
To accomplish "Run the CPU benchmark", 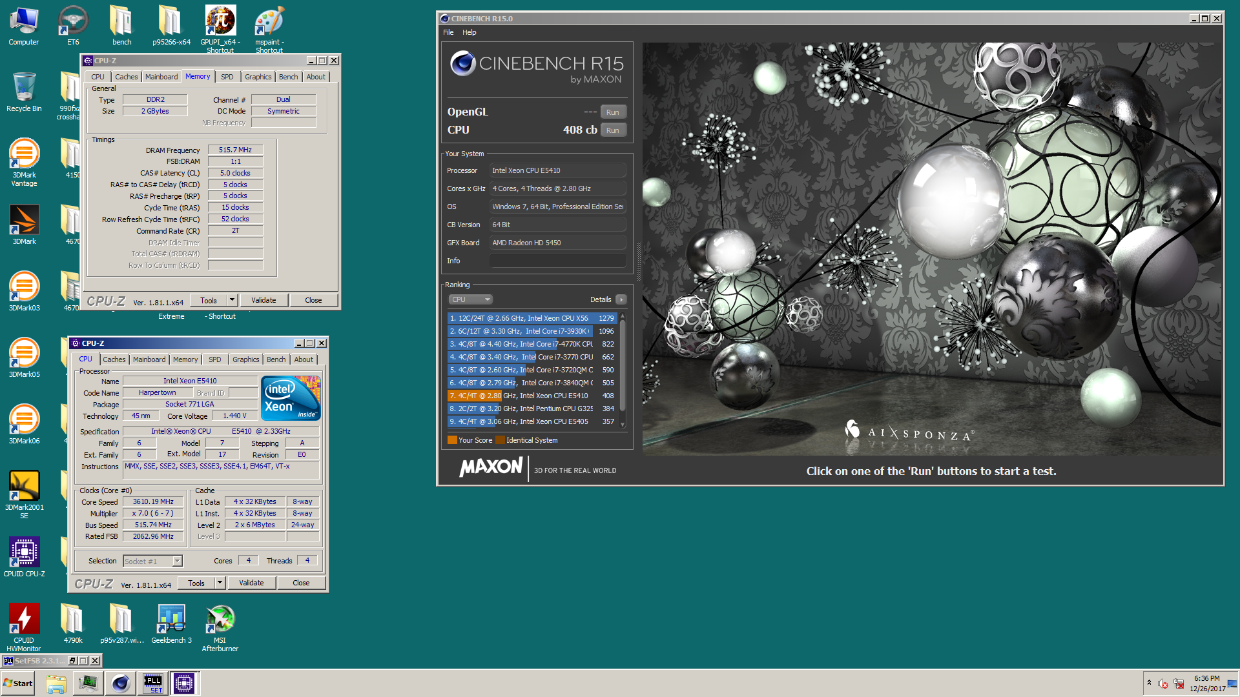I will [x=613, y=130].
